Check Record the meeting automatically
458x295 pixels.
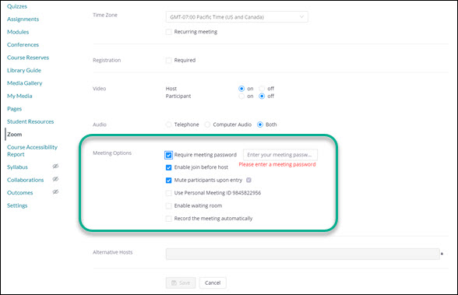pos(168,219)
